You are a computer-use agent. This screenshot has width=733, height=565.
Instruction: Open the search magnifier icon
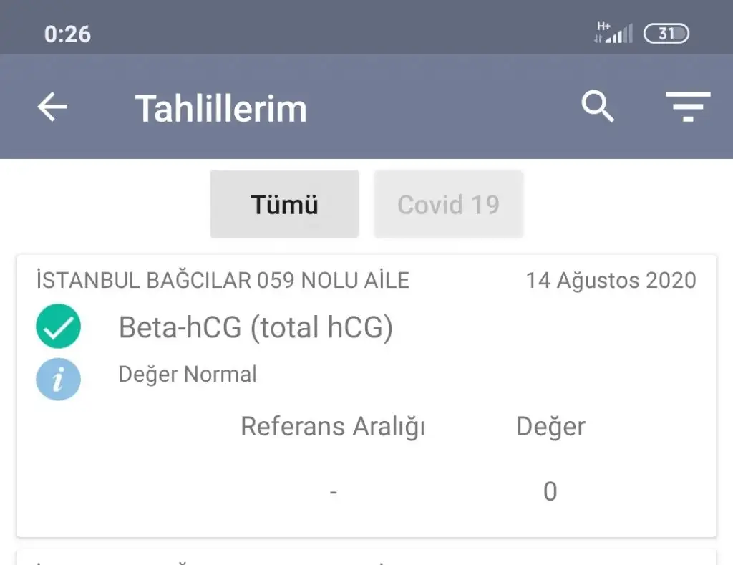tap(597, 107)
